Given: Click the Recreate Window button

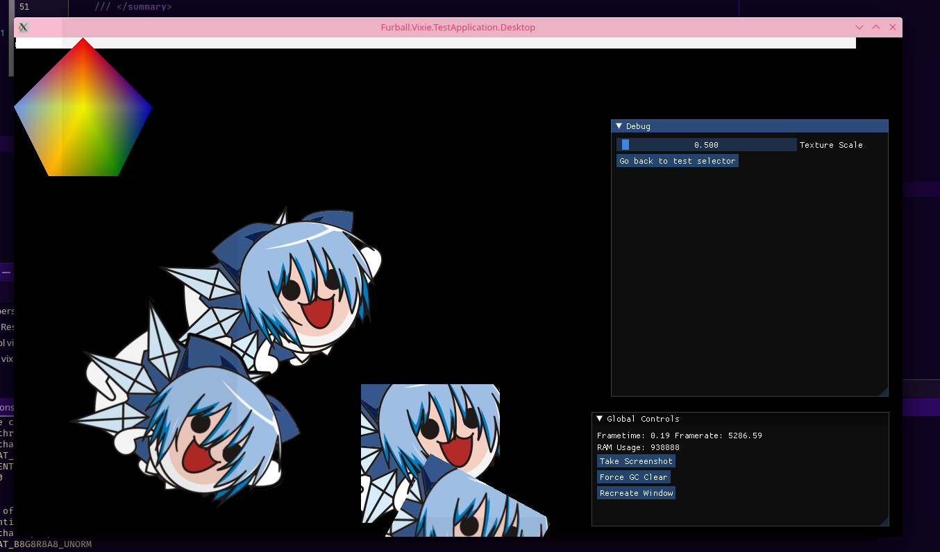Looking at the screenshot, I should coord(636,493).
